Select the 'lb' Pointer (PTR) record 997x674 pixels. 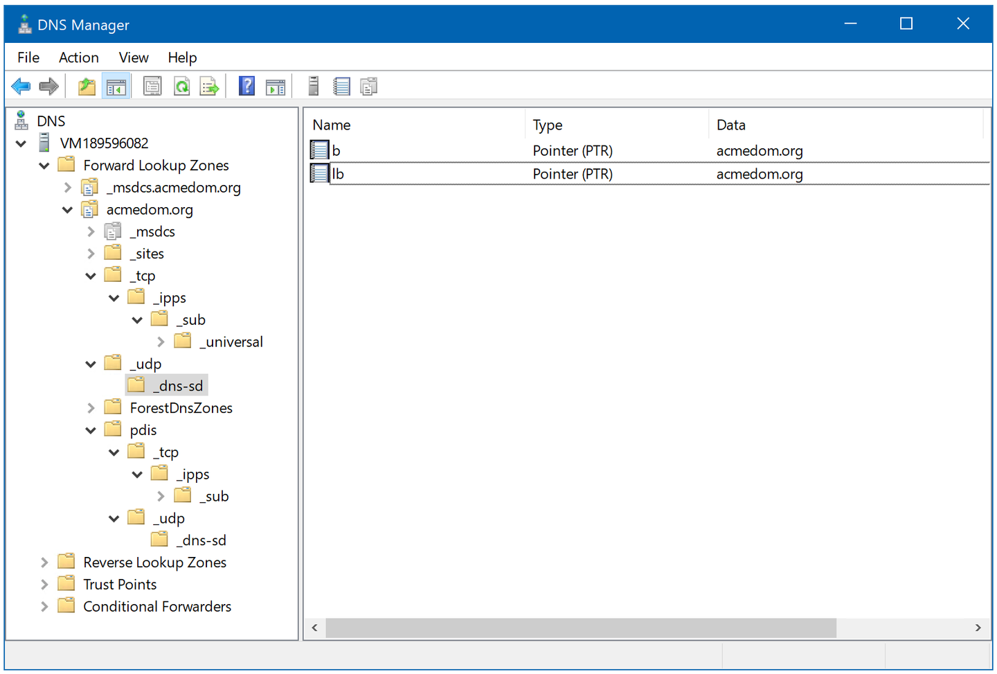[x=338, y=174]
